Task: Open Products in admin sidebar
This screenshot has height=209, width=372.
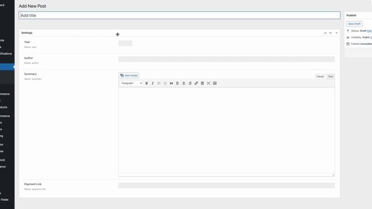Action: pos(3,107)
